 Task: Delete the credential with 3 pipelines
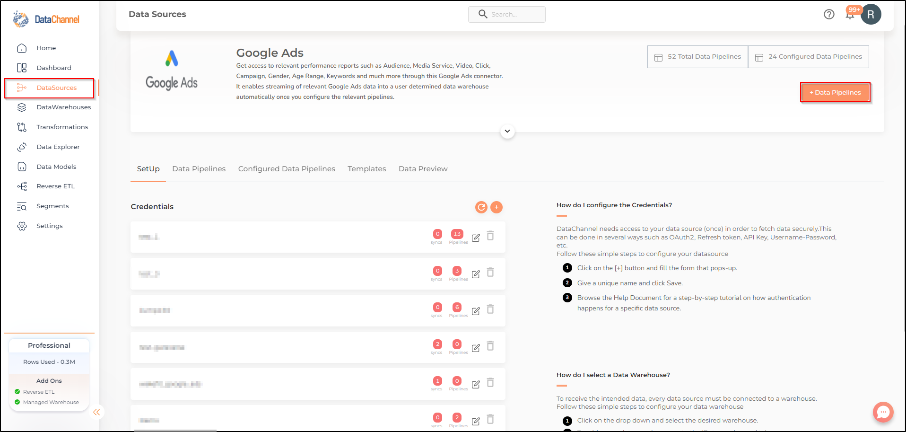coord(490,272)
